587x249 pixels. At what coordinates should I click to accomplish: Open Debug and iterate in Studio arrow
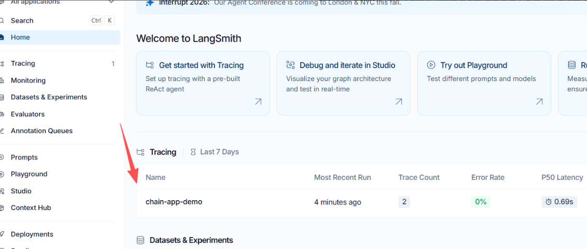pyautogui.click(x=399, y=101)
